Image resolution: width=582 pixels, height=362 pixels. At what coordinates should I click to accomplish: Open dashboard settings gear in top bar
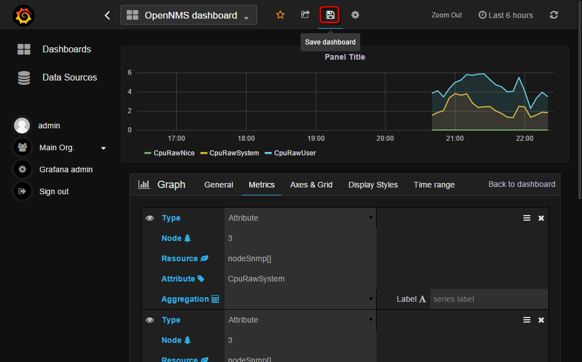[x=355, y=15]
